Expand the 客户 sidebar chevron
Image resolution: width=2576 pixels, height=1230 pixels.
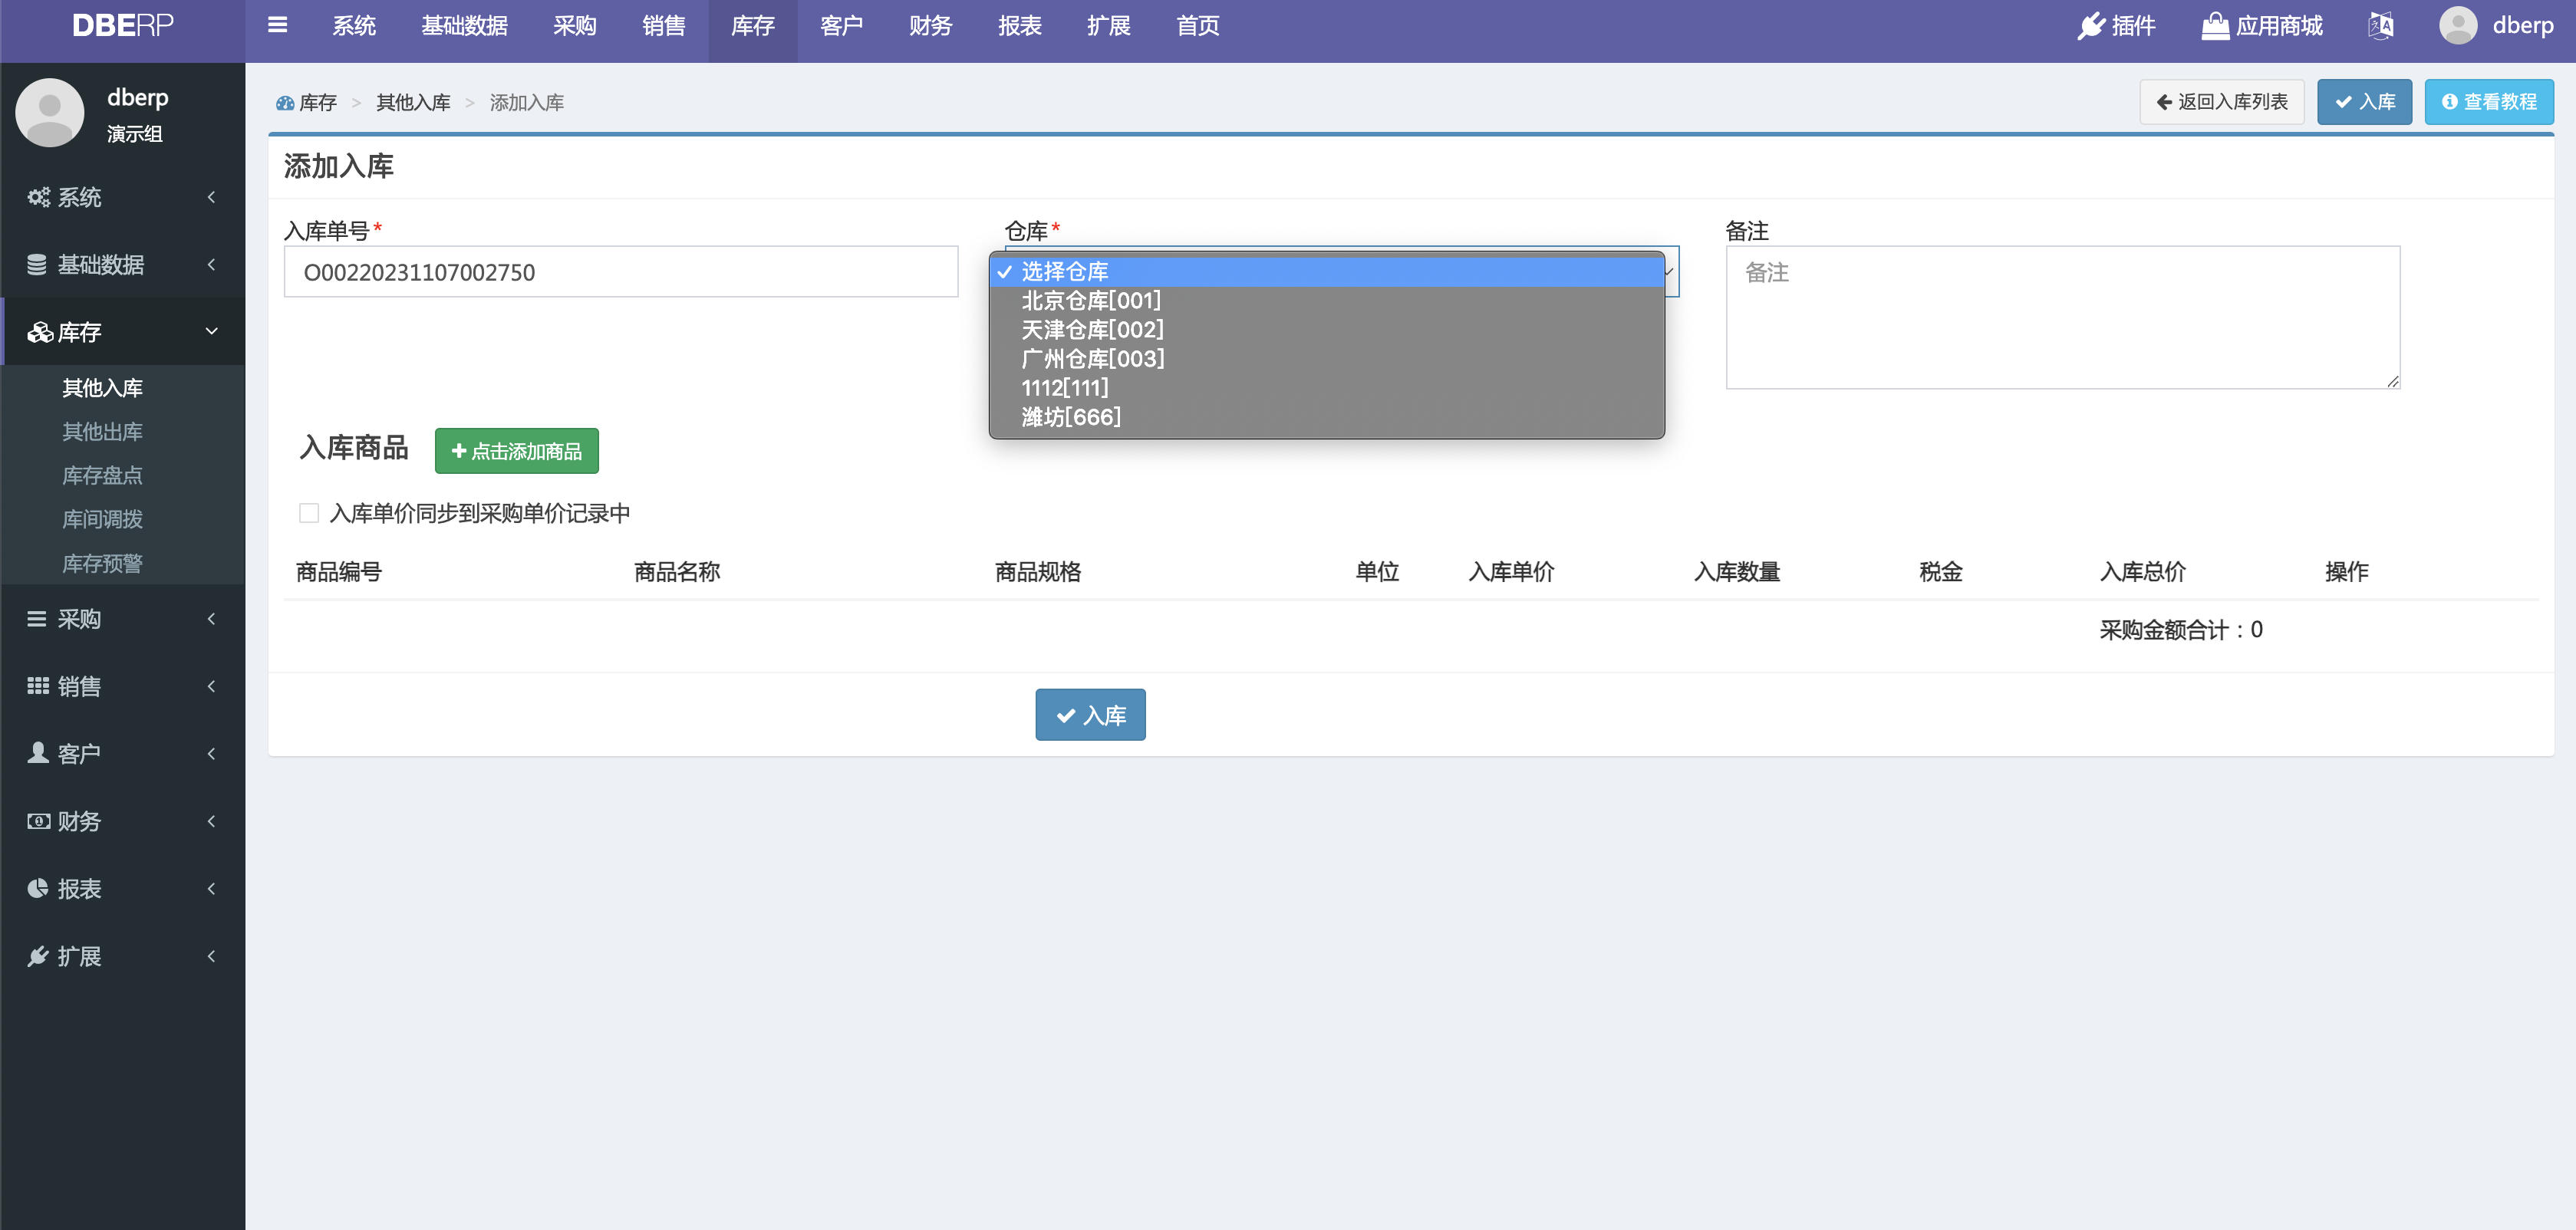click(x=211, y=753)
